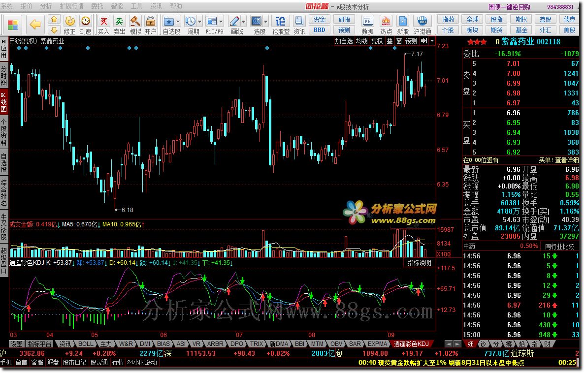The width and height of the screenshot is (585, 373).
Task: Click the small yellow up arrow icon
Action: 54,19
